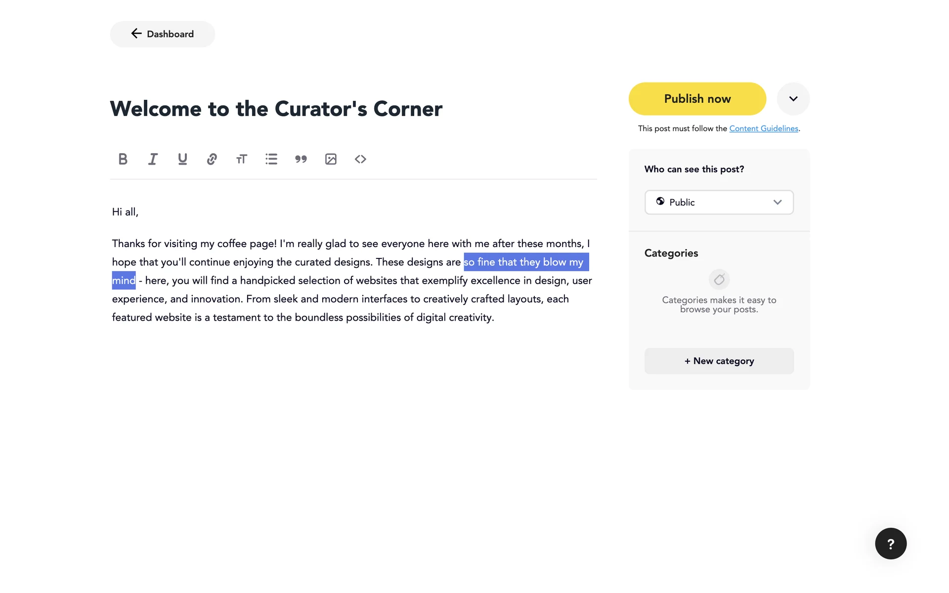Open the Content Guidelines link
The width and height of the screenshot is (949, 593).
tap(764, 128)
